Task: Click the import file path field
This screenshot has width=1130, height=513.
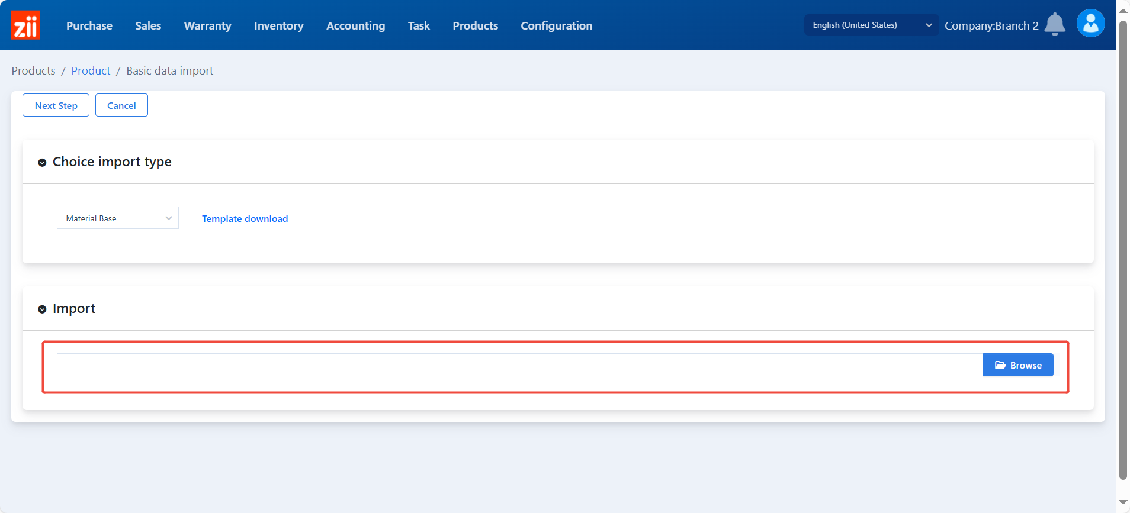Action: tap(519, 365)
